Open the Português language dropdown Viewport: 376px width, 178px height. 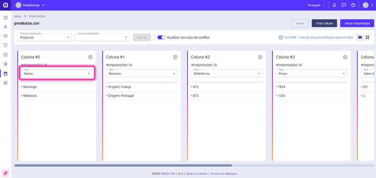(316, 5)
